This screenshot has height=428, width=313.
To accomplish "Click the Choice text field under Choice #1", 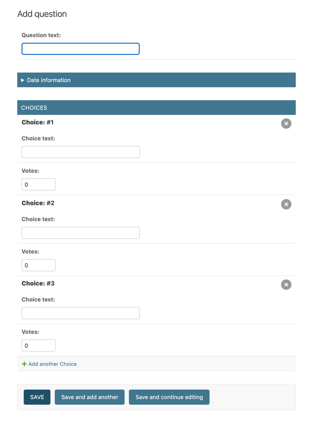I will [80, 152].
